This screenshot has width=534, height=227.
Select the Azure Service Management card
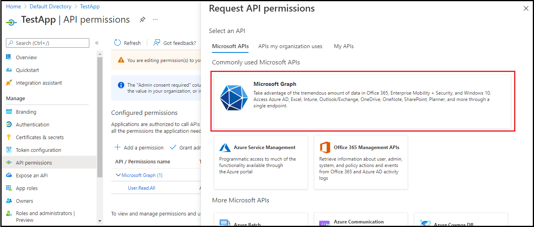[261, 162]
